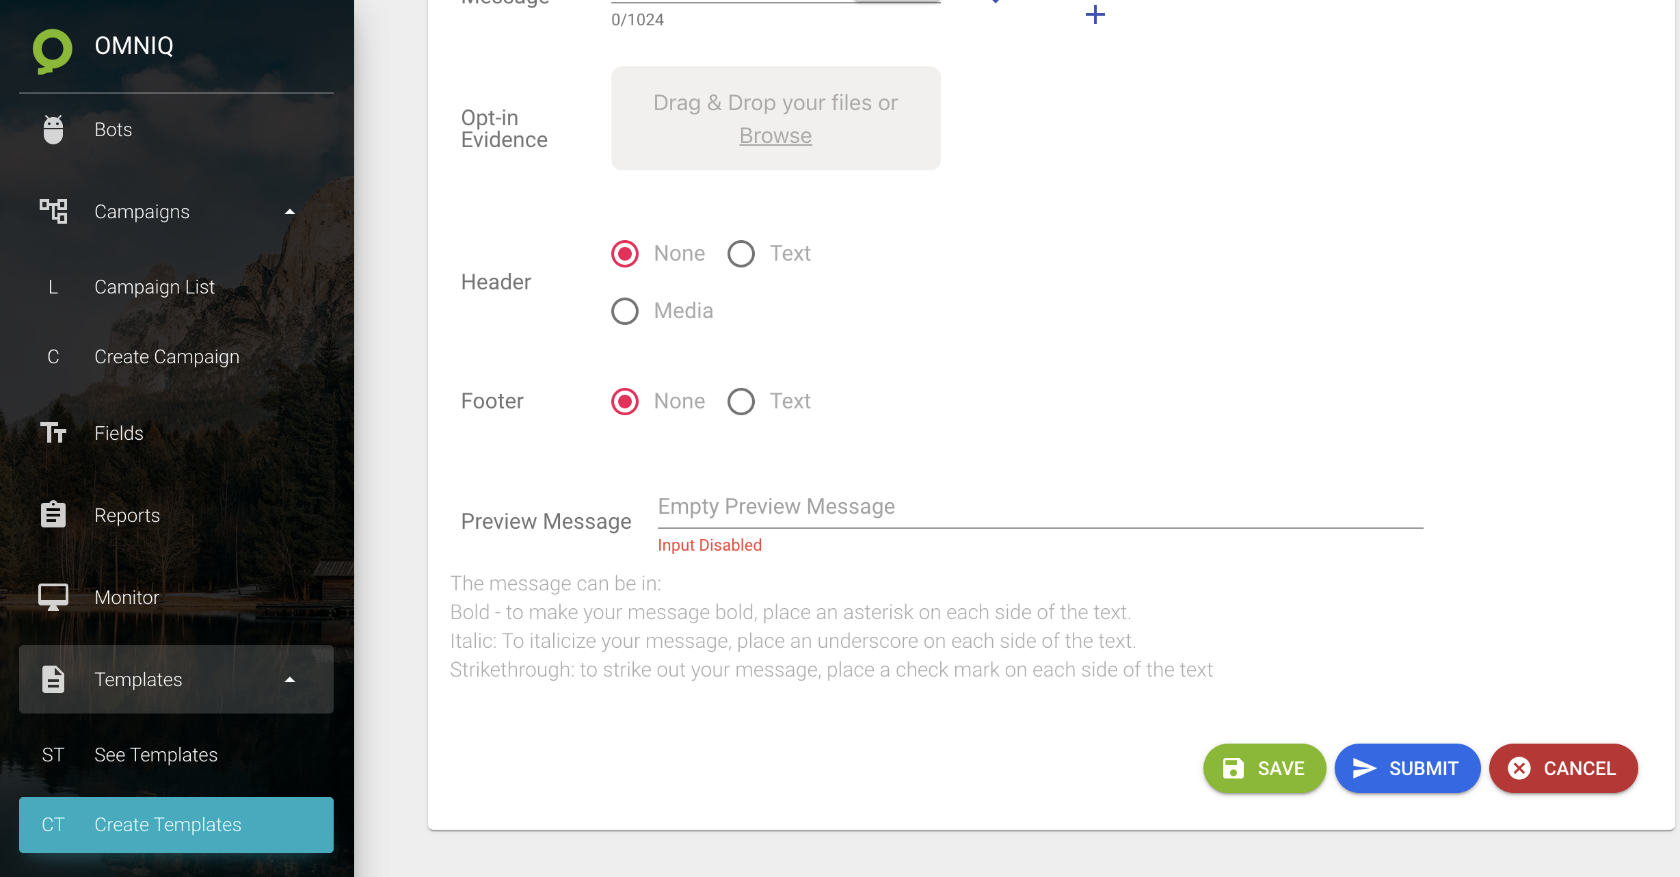The image size is (1680, 877).
Task: Click the blue plus icon near Message
Action: pos(1095,15)
